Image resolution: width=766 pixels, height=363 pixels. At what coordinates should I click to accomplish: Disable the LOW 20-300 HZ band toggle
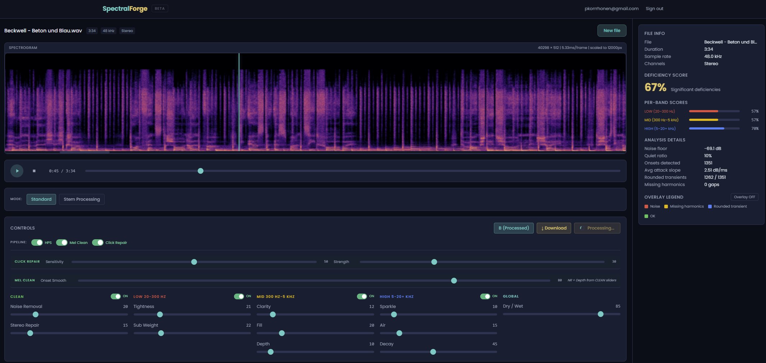tap(116, 296)
